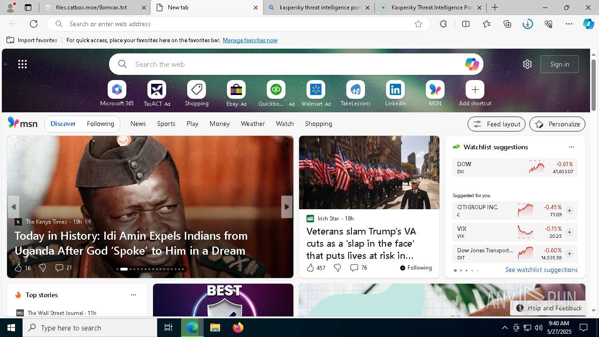
Task: Go to previous carousel story
Action: coord(14,207)
